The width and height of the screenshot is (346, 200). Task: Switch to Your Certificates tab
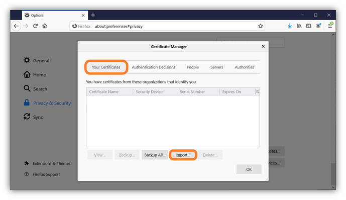pos(106,67)
